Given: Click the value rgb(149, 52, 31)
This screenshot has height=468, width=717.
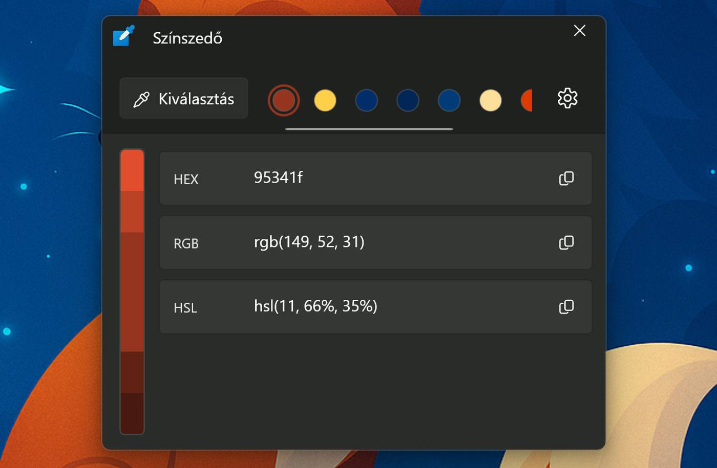Looking at the screenshot, I should click(x=309, y=242).
